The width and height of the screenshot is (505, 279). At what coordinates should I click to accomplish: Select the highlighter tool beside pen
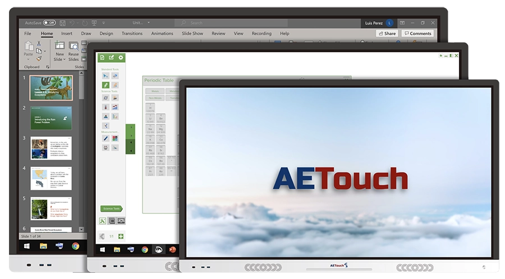115,85
